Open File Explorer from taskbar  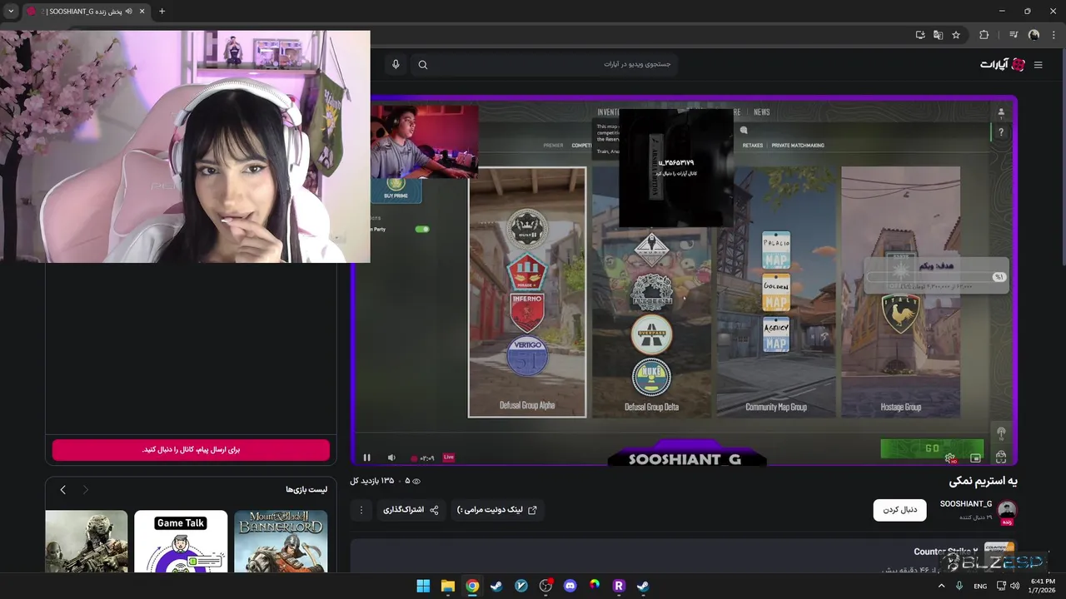pyautogui.click(x=447, y=586)
